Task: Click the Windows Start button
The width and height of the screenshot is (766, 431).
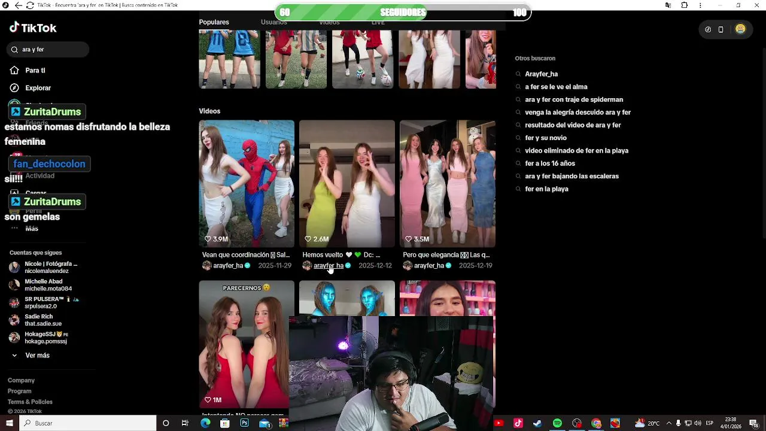Action: click(x=10, y=423)
